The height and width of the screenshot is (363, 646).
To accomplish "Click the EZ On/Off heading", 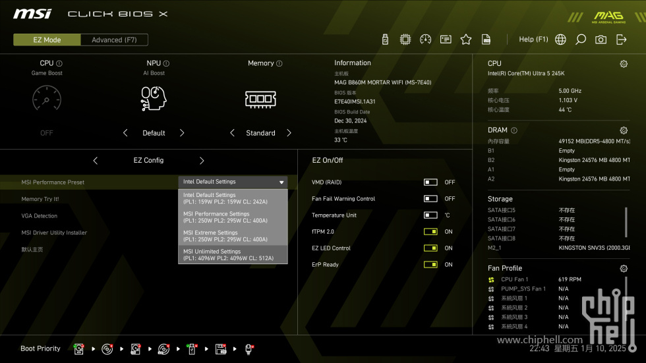I will 328,161.
